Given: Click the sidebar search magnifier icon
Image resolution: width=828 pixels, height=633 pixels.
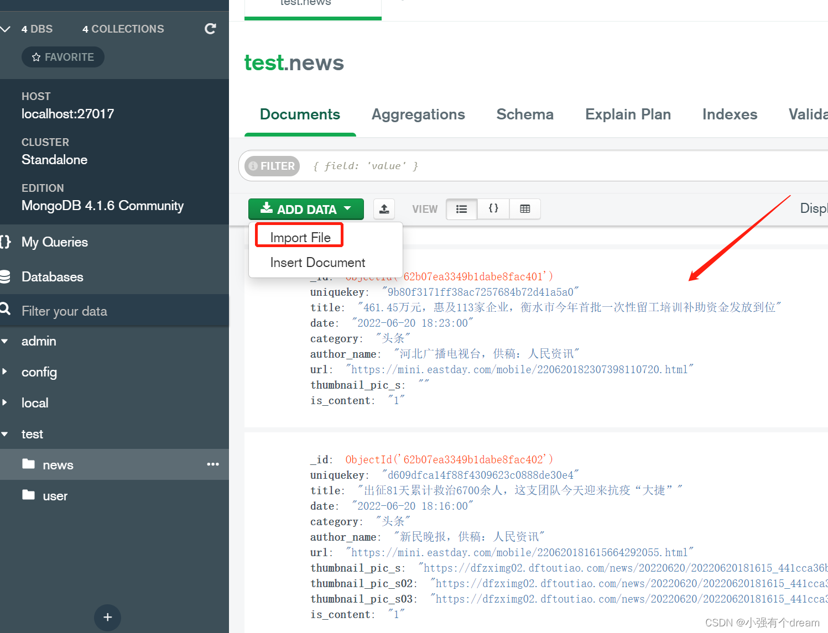Looking at the screenshot, I should (6, 308).
